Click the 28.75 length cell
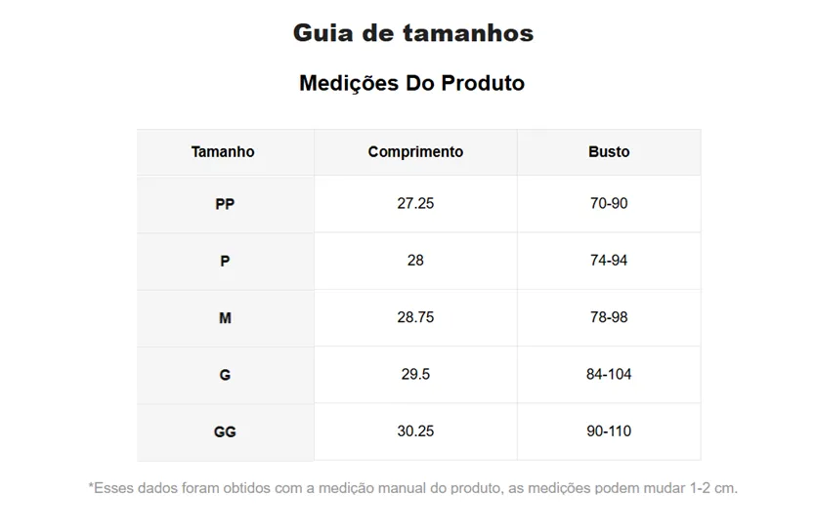Viewport: 815px width, 532px height. (415, 318)
